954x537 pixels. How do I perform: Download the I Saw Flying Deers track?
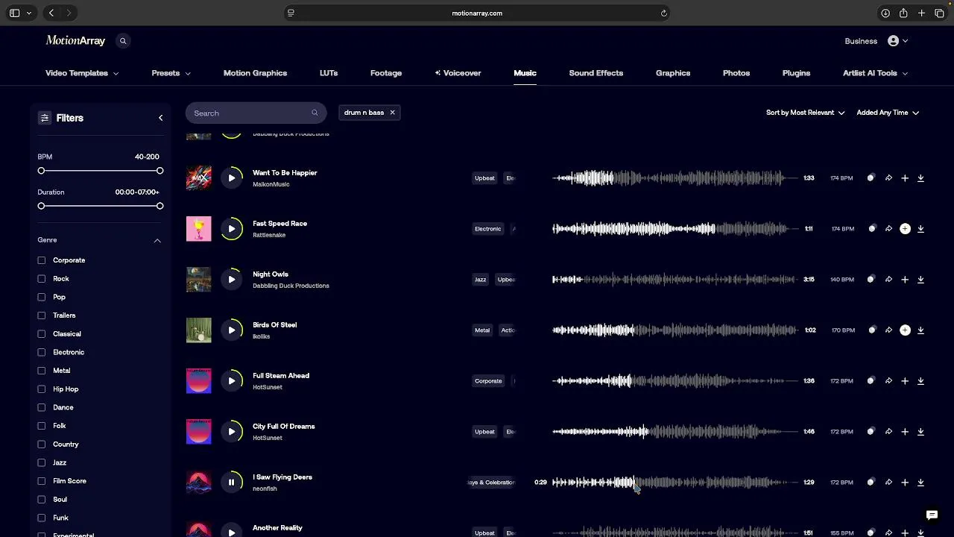[x=920, y=483]
